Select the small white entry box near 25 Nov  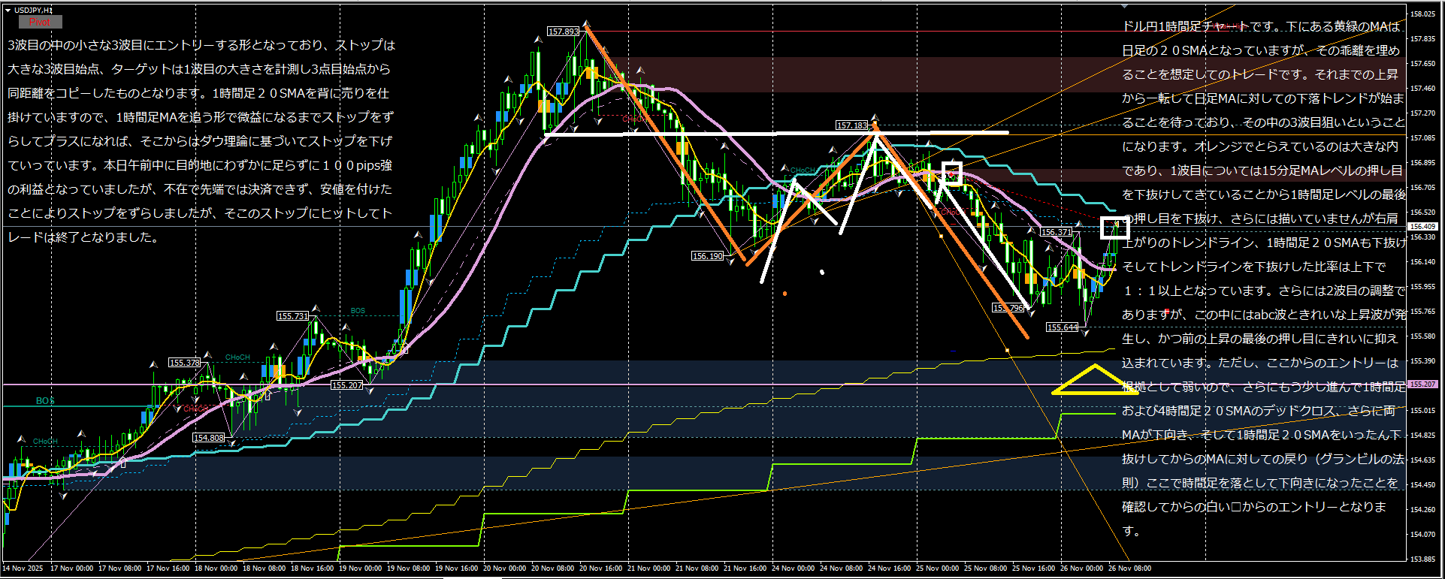(952, 173)
